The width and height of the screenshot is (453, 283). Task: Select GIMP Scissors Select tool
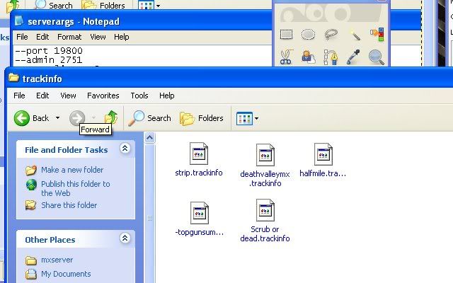(x=286, y=57)
